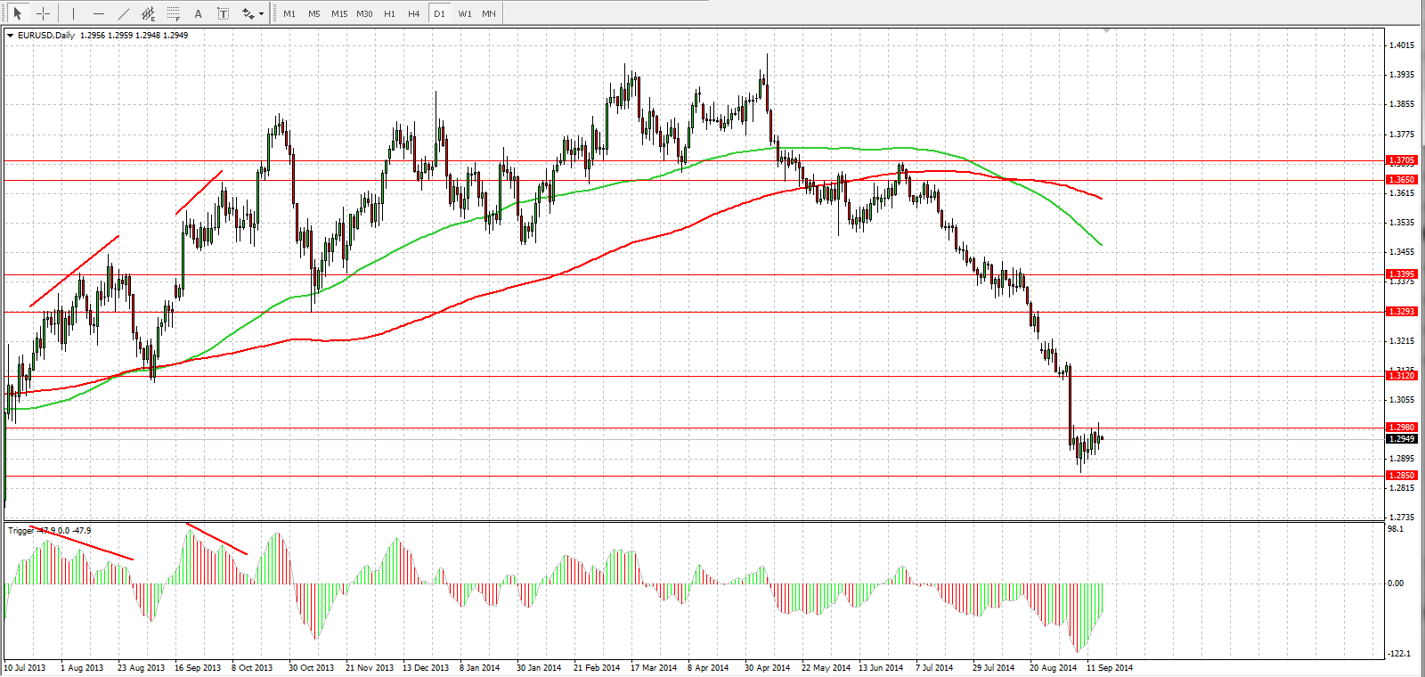Click the 1.2850 price level label
Screen dimensions: 1425x677
click(1402, 476)
